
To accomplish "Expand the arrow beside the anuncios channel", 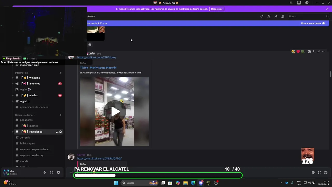I will coord(13,84).
